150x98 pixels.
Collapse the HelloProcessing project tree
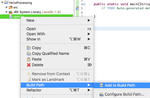[x=2, y=2]
